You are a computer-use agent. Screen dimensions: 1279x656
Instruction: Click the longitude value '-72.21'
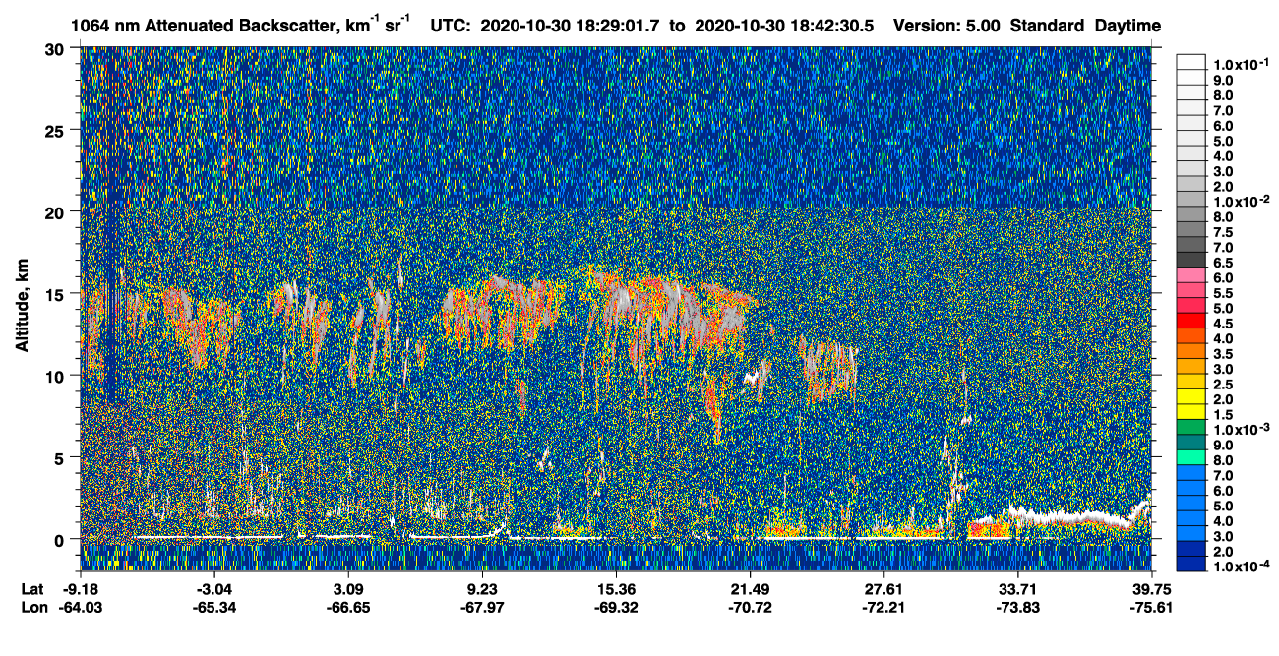pos(883,607)
